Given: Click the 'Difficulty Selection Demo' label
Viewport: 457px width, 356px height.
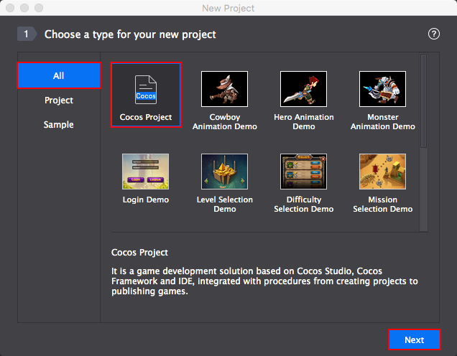Looking at the screenshot, I should click(x=304, y=205).
